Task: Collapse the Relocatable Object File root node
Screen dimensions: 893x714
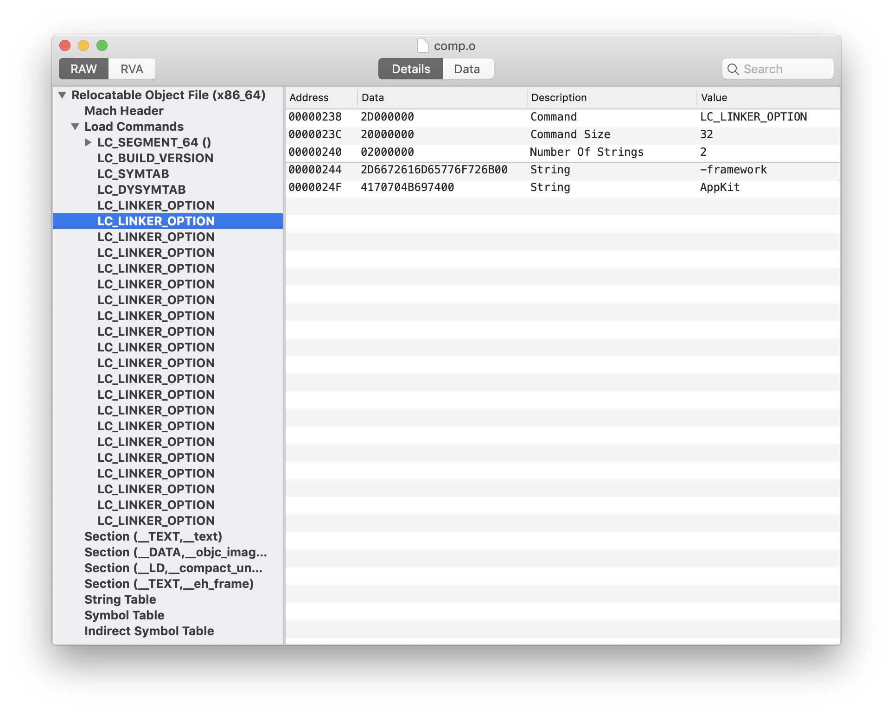Action: [62, 95]
